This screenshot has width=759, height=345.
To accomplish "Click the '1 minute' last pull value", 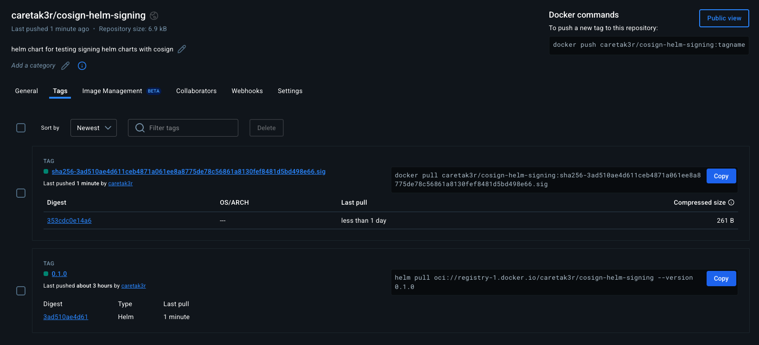I will coord(176,317).
